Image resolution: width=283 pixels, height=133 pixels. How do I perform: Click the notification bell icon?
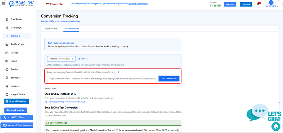tap(258, 4)
